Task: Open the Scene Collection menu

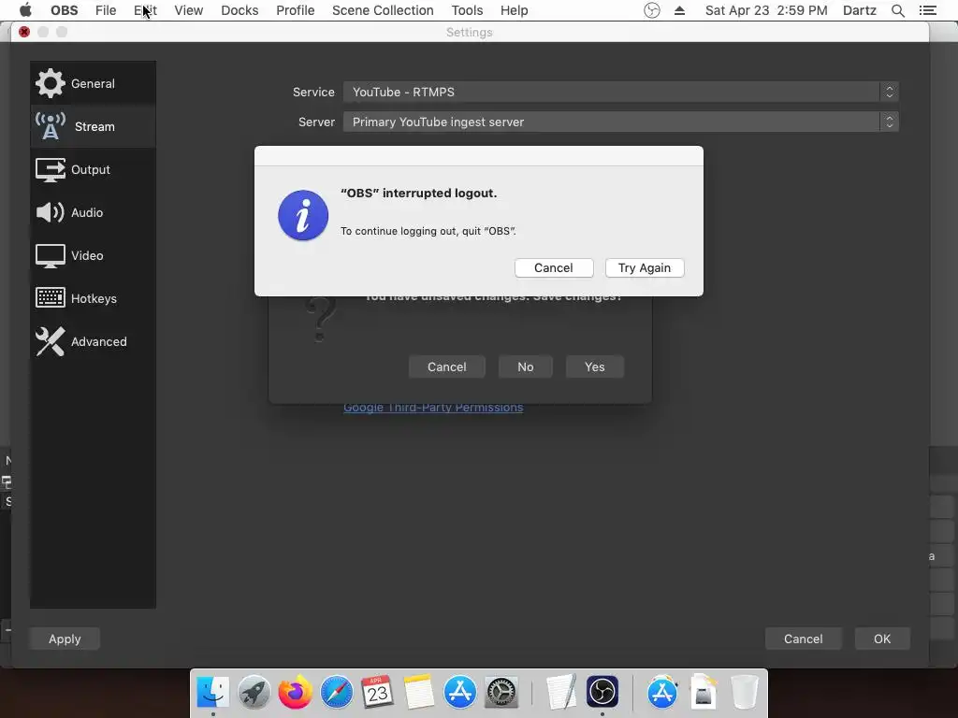Action: pyautogui.click(x=383, y=10)
